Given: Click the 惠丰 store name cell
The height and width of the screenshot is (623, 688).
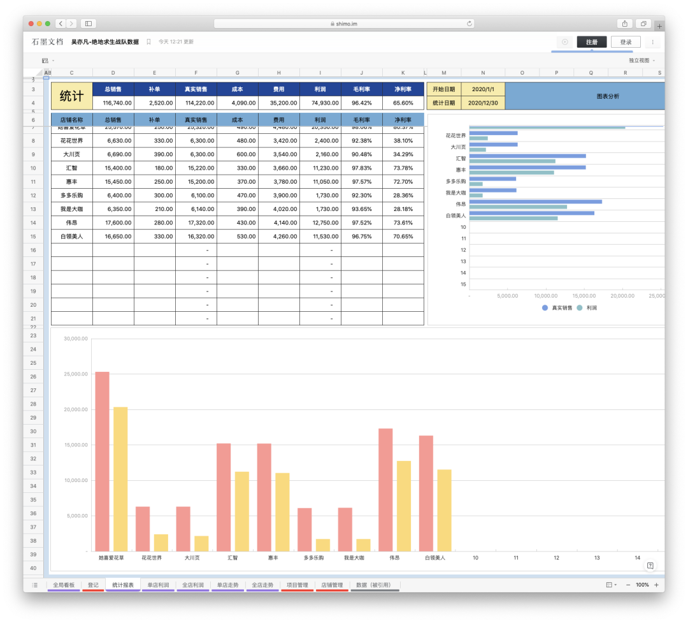Looking at the screenshot, I should pos(72,182).
